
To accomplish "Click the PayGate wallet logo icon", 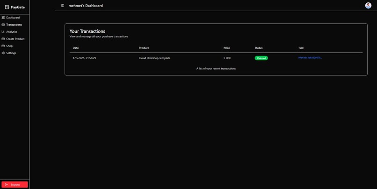I will [x=7, y=7].
